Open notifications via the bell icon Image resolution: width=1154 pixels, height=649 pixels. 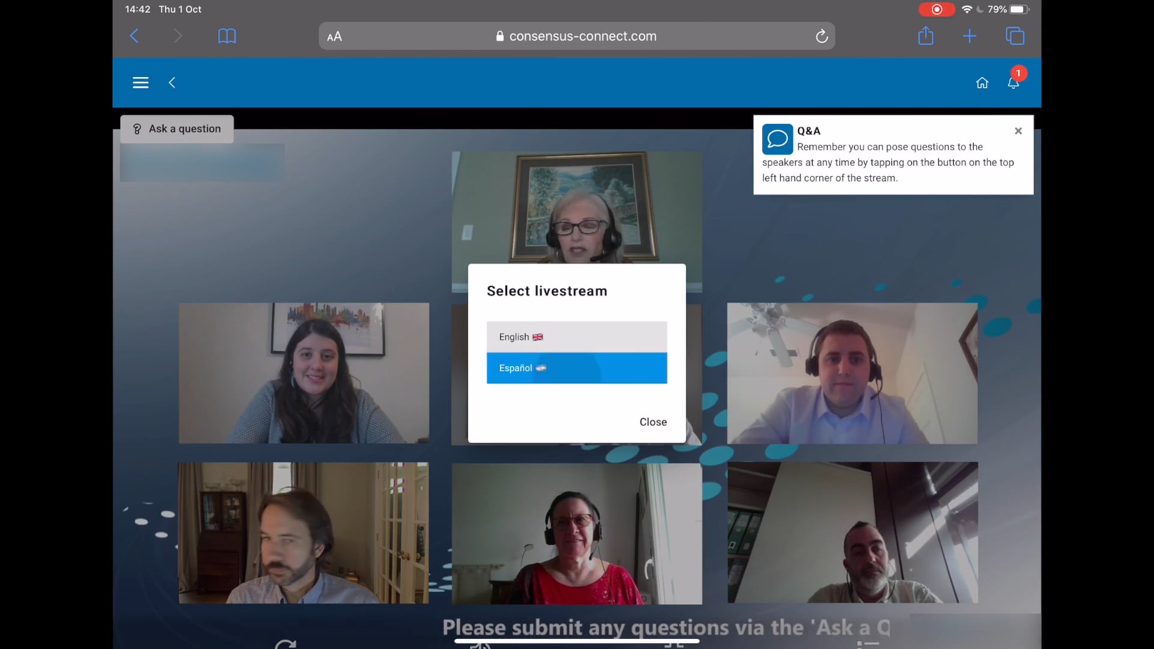click(x=1013, y=84)
